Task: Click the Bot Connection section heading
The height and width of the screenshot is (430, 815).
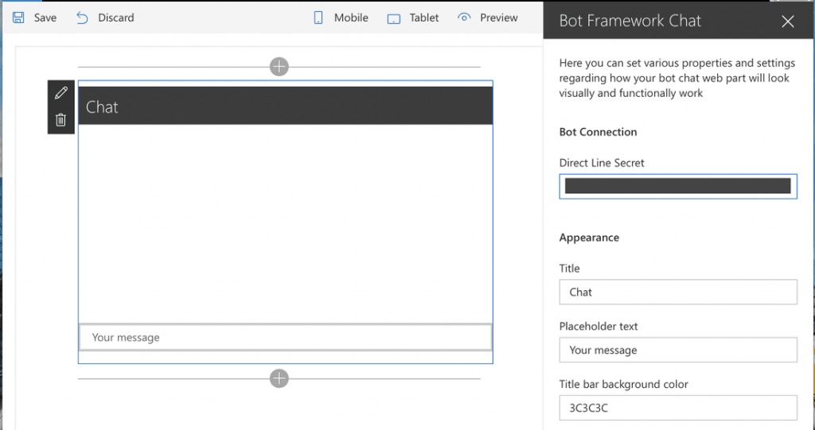Action: point(598,132)
